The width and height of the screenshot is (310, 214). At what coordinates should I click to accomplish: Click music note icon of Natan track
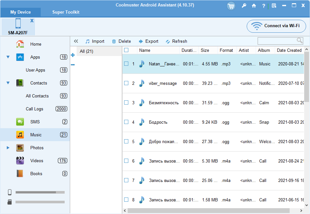(142, 64)
